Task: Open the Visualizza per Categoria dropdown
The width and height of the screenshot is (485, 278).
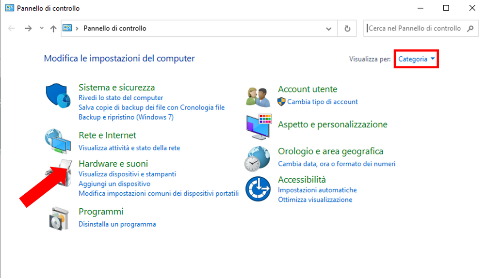Action: pyautogui.click(x=416, y=59)
